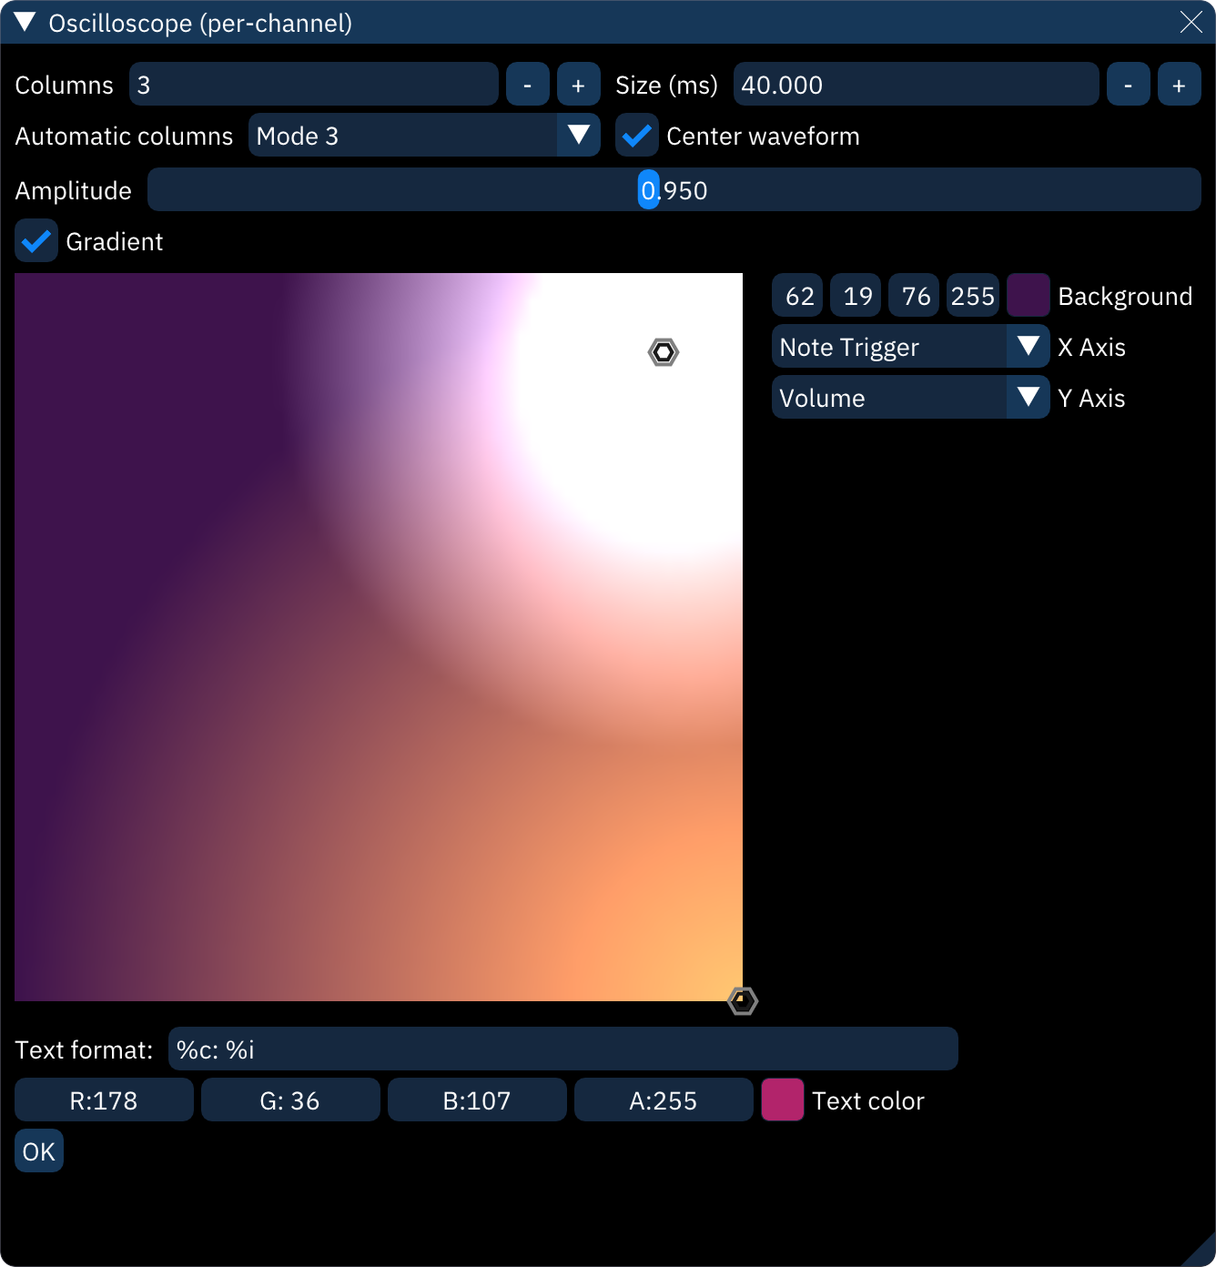Open the Background color swatch picker
1216x1267 pixels.
click(x=1028, y=296)
